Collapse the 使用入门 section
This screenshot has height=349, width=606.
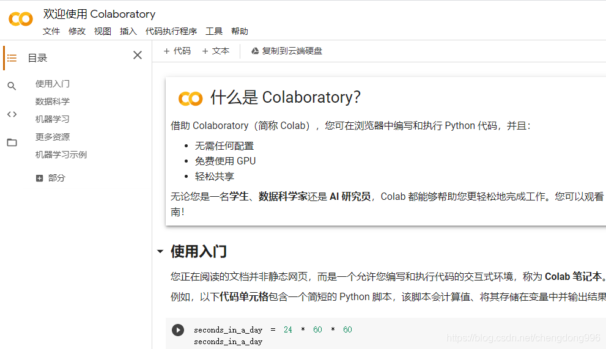pos(160,252)
